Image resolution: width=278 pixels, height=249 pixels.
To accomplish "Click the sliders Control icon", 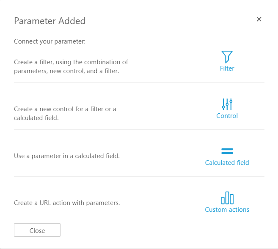I will point(227,104).
